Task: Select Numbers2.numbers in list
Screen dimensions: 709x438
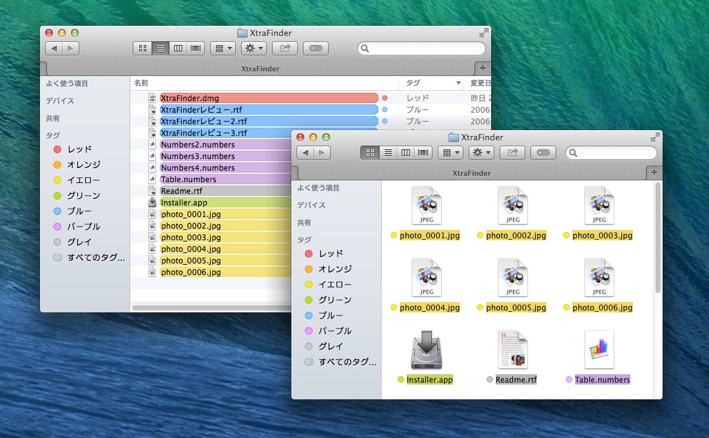Action: pyautogui.click(x=225, y=145)
